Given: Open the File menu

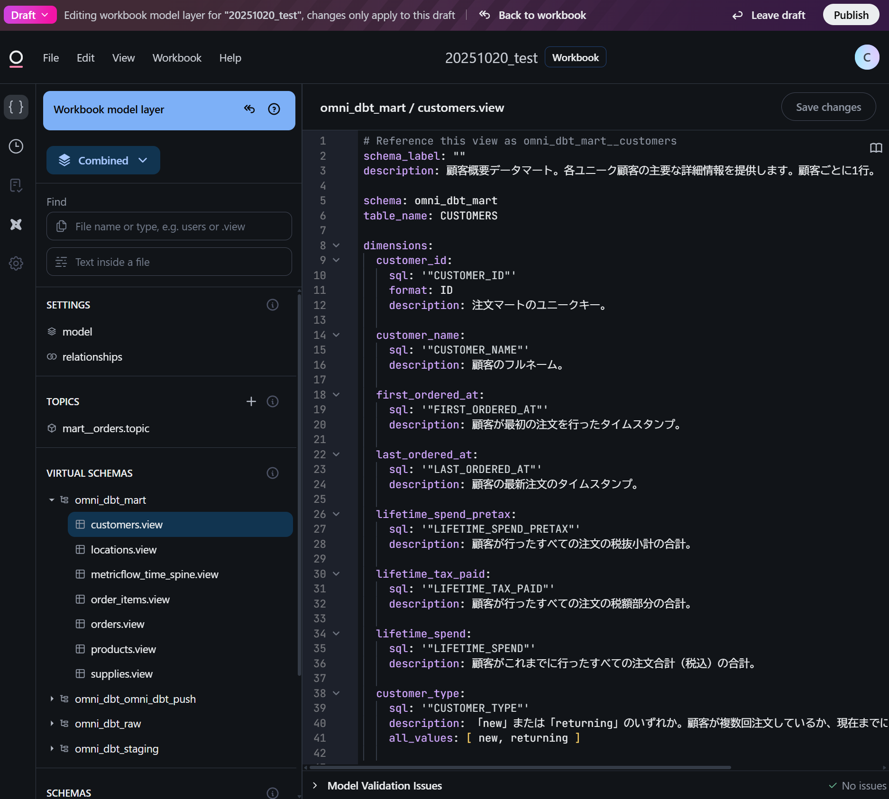Looking at the screenshot, I should click(51, 58).
